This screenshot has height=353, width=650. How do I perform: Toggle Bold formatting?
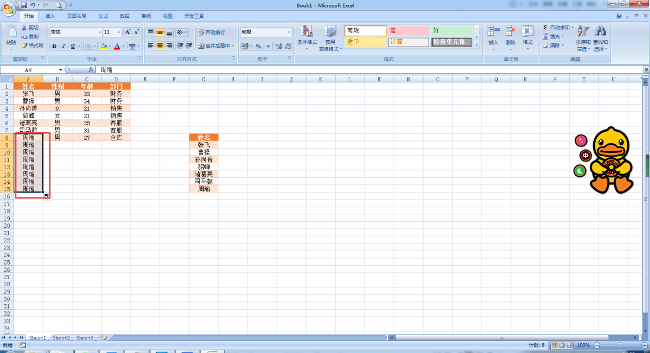point(54,47)
